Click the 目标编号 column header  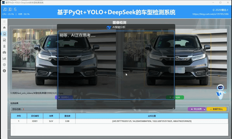click(x=35, y=116)
